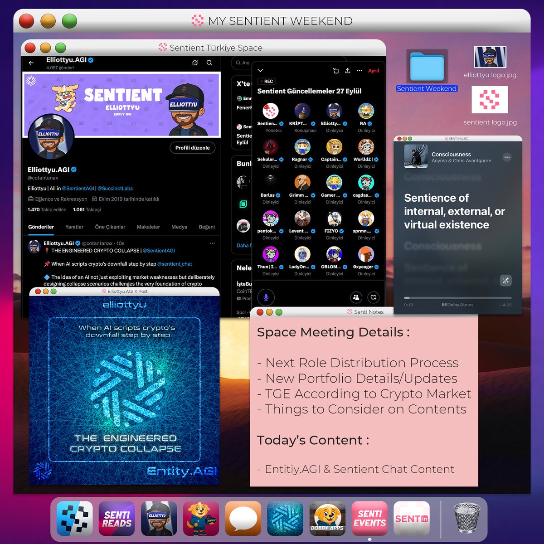Open the Trash in the dock
Screen dimensions: 544x544
point(466,518)
